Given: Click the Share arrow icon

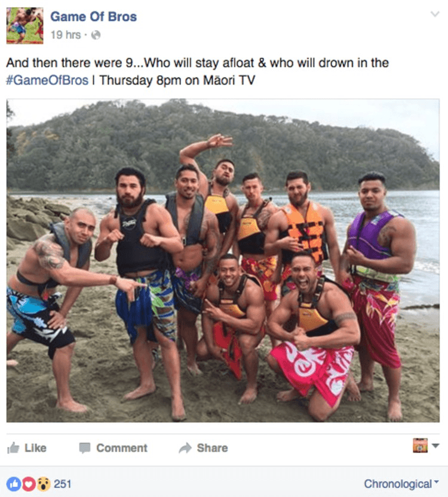Looking at the screenshot, I should (x=185, y=448).
